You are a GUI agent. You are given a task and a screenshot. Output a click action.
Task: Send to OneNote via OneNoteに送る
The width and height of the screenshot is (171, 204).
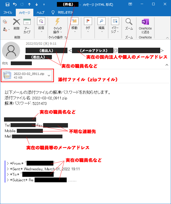[x=145, y=26]
